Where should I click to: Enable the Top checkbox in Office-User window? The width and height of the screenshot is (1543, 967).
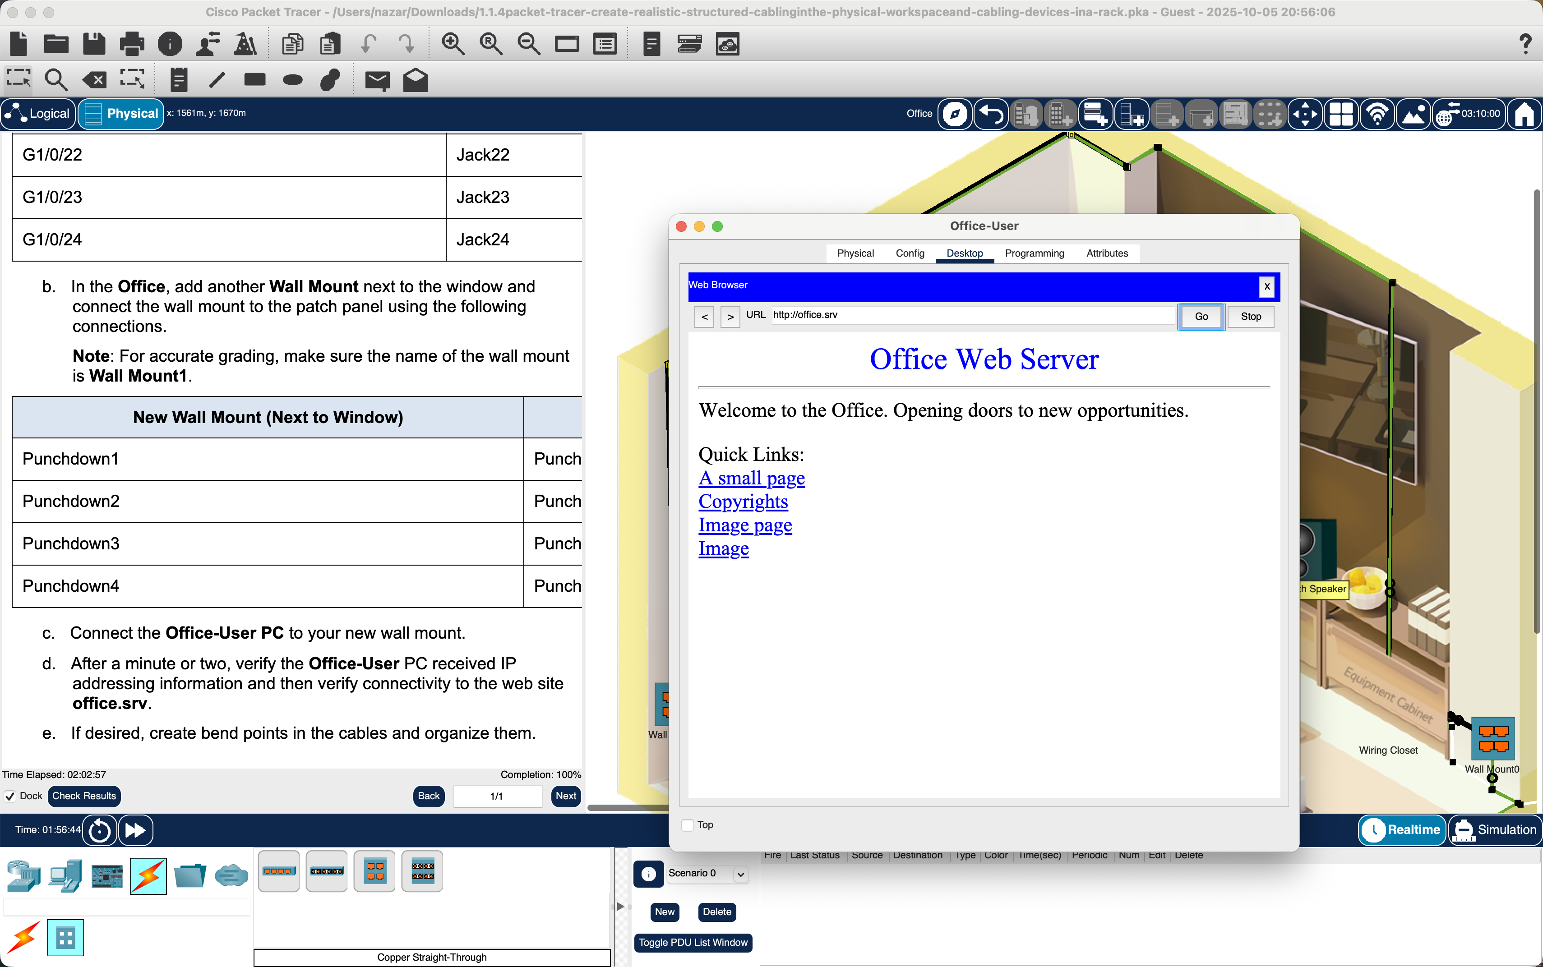[688, 825]
